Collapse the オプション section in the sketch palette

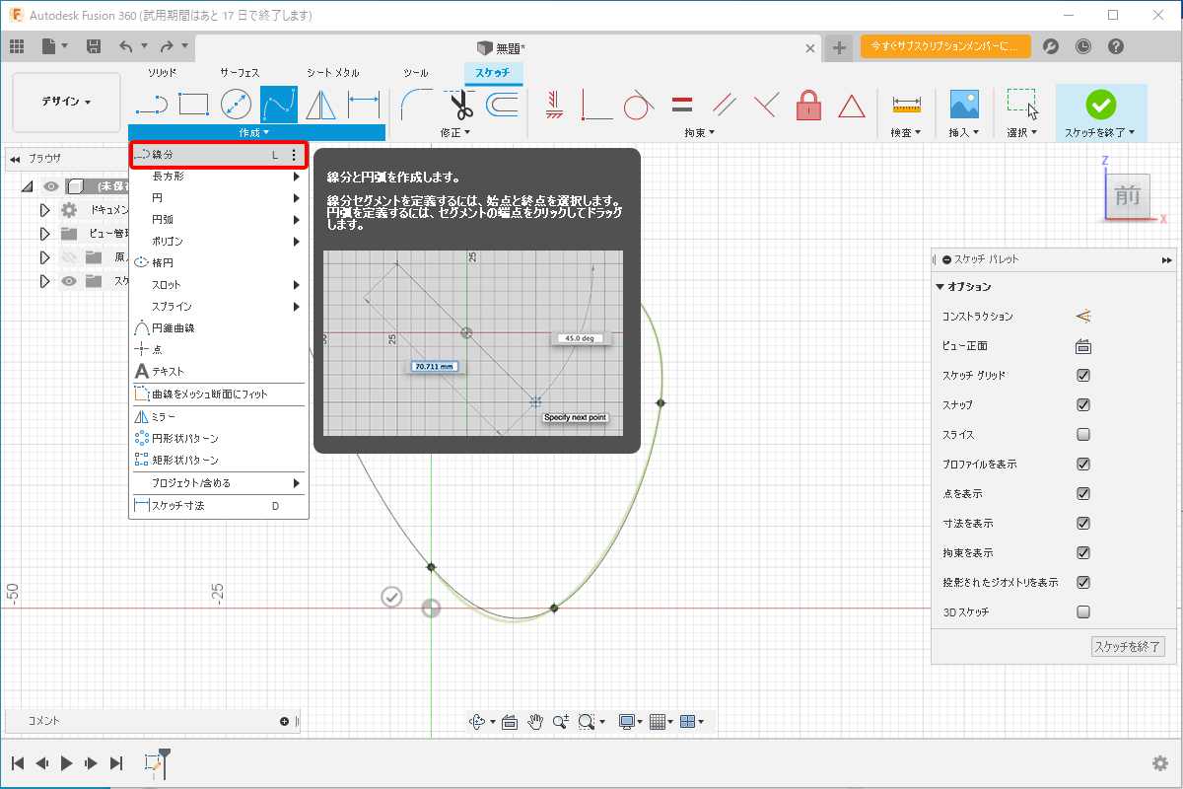click(x=940, y=287)
